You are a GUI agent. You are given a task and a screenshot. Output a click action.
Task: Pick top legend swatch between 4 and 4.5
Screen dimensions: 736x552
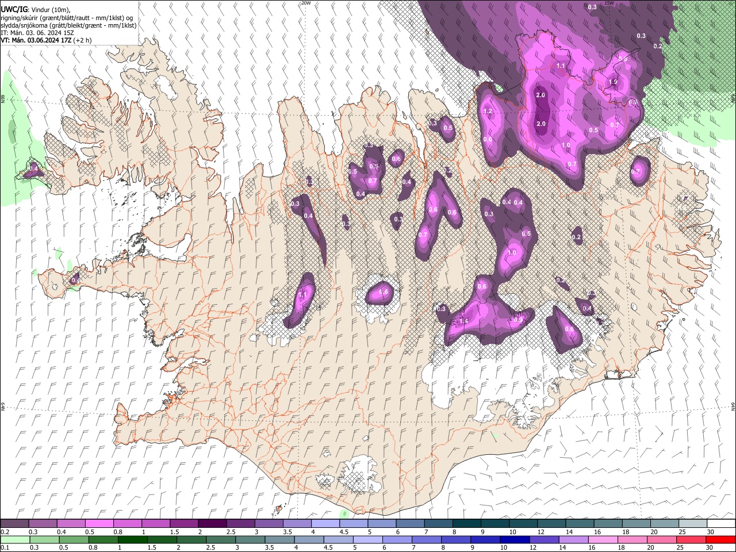325,524
